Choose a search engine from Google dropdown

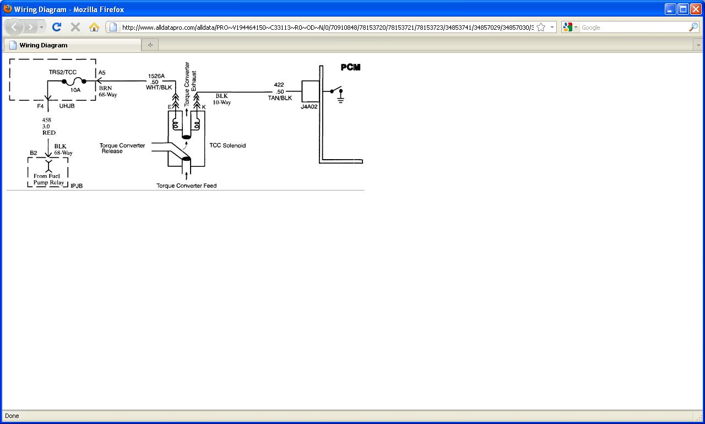coord(571,27)
